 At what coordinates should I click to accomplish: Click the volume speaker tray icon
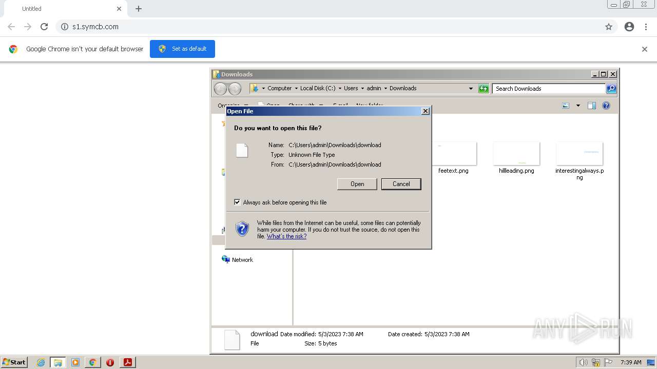(583, 362)
